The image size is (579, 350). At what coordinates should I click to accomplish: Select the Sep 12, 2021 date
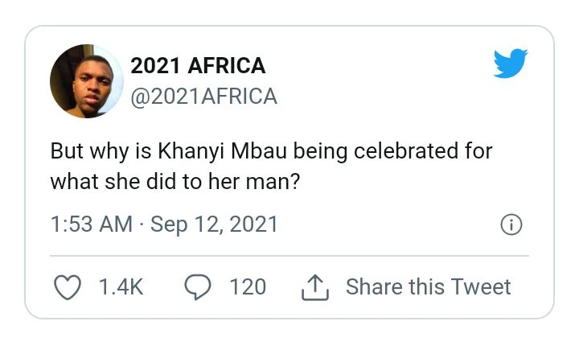tap(214, 224)
